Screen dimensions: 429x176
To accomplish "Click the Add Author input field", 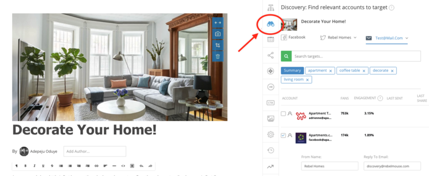I will 95,151.
